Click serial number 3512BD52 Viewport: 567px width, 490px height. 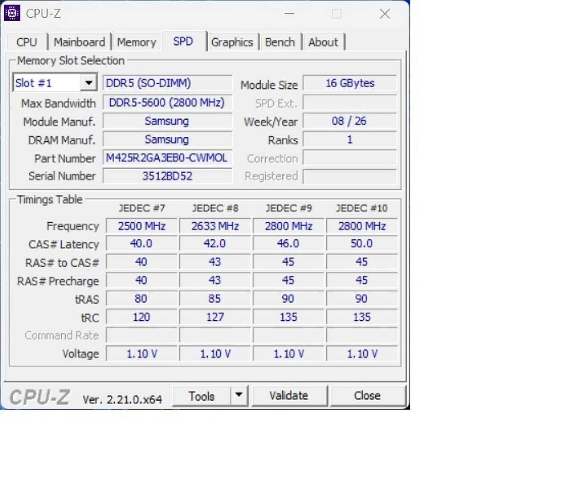click(x=167, y=176)
